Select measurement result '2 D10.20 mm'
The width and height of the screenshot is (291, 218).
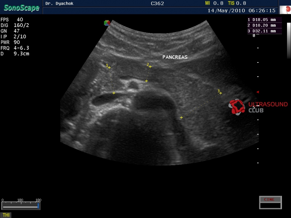[x=264, y=25]
